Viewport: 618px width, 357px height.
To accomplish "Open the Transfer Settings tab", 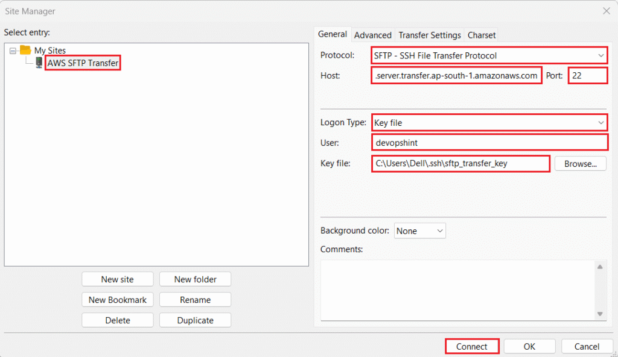I will (x=429, y=35).
